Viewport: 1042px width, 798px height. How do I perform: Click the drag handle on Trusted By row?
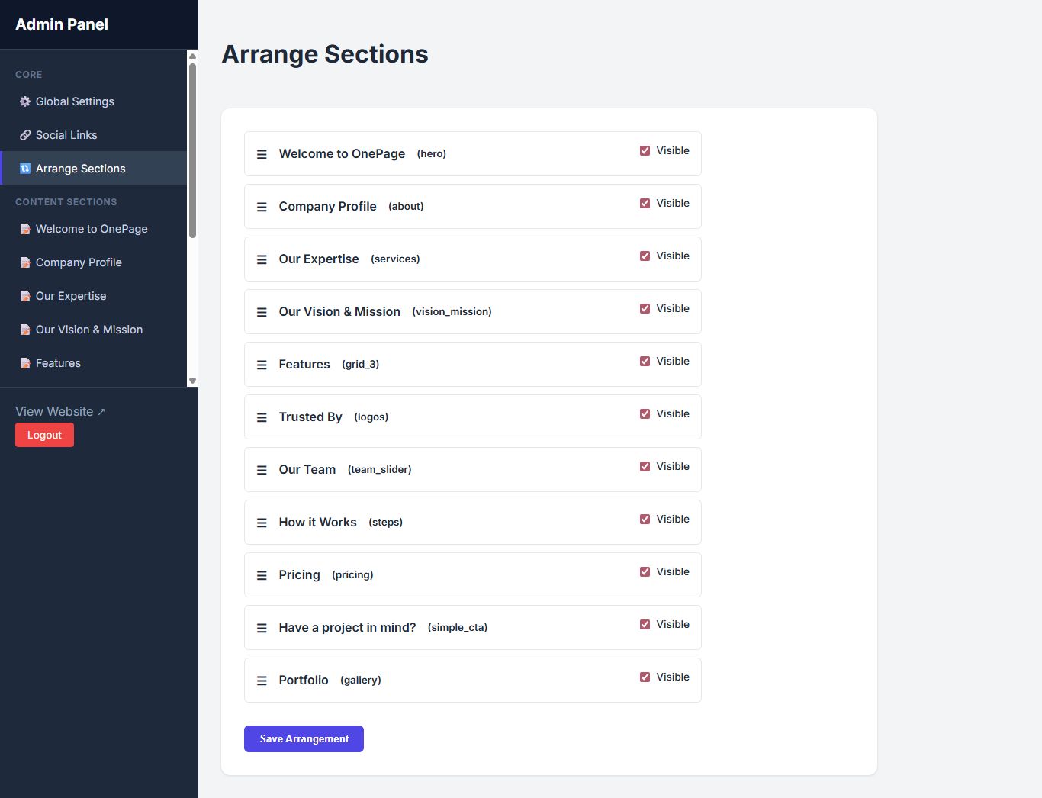coord(262,417)
